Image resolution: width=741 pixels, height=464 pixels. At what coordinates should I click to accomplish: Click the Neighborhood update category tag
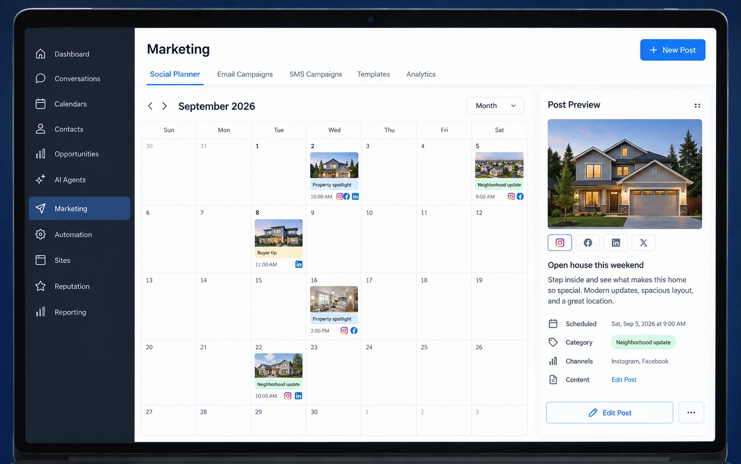643,342
